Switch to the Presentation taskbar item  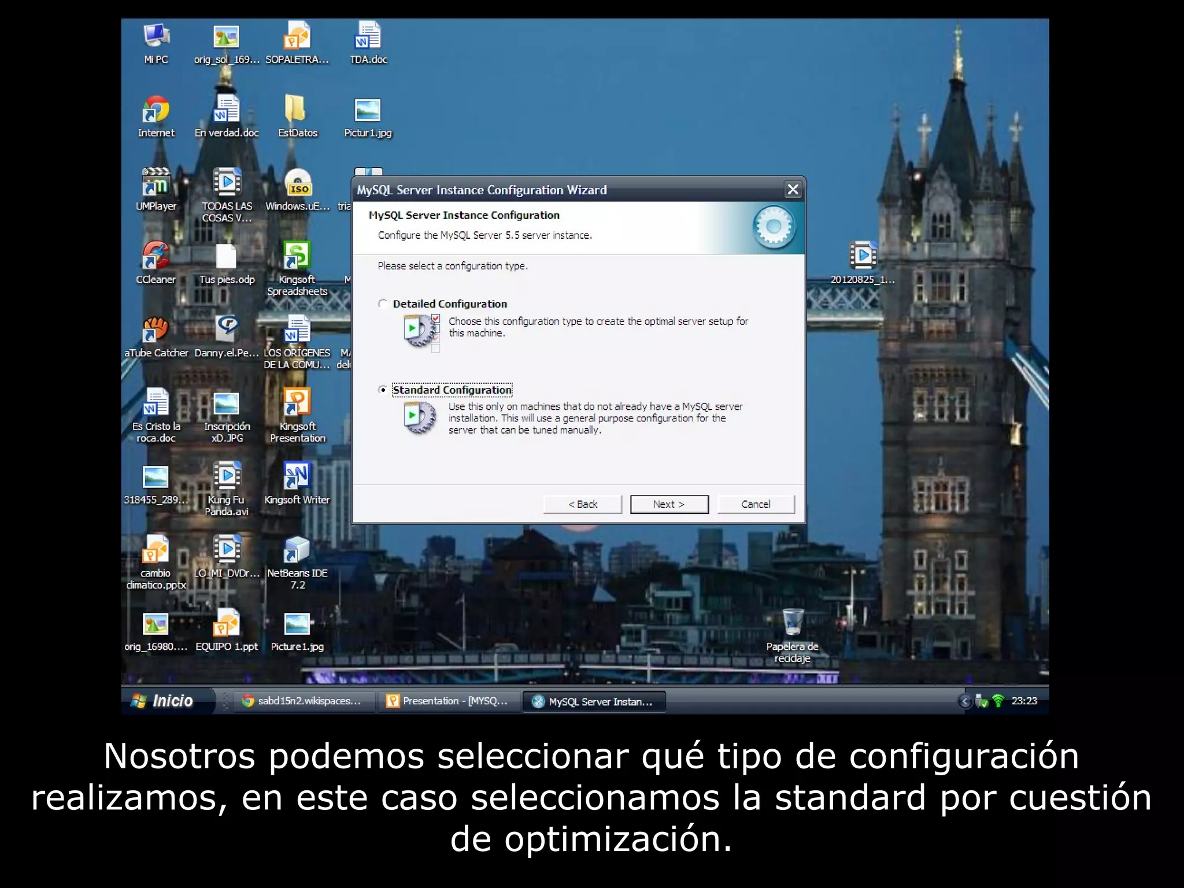449,701
